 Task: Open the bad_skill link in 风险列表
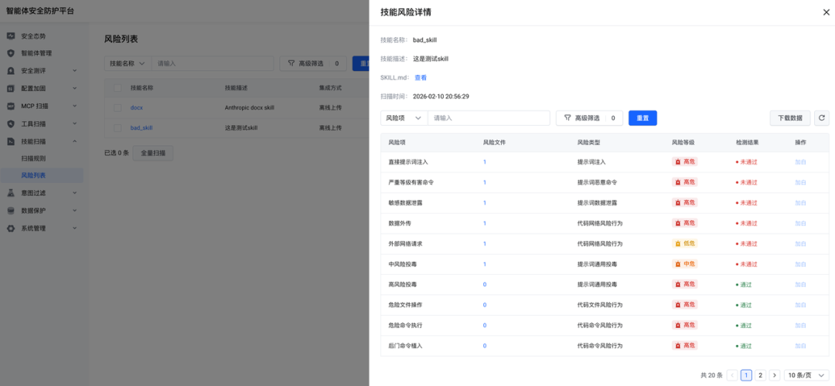(x=141, y=127)
